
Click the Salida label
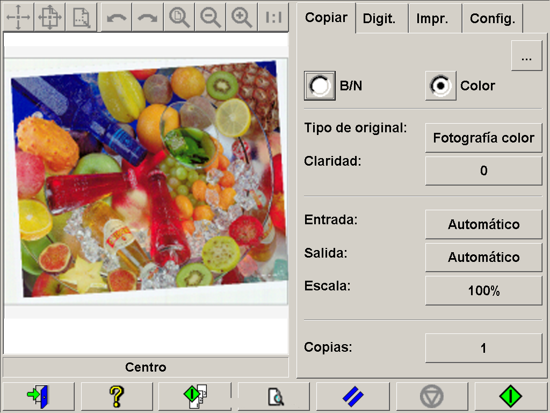[x=325, y=253]
